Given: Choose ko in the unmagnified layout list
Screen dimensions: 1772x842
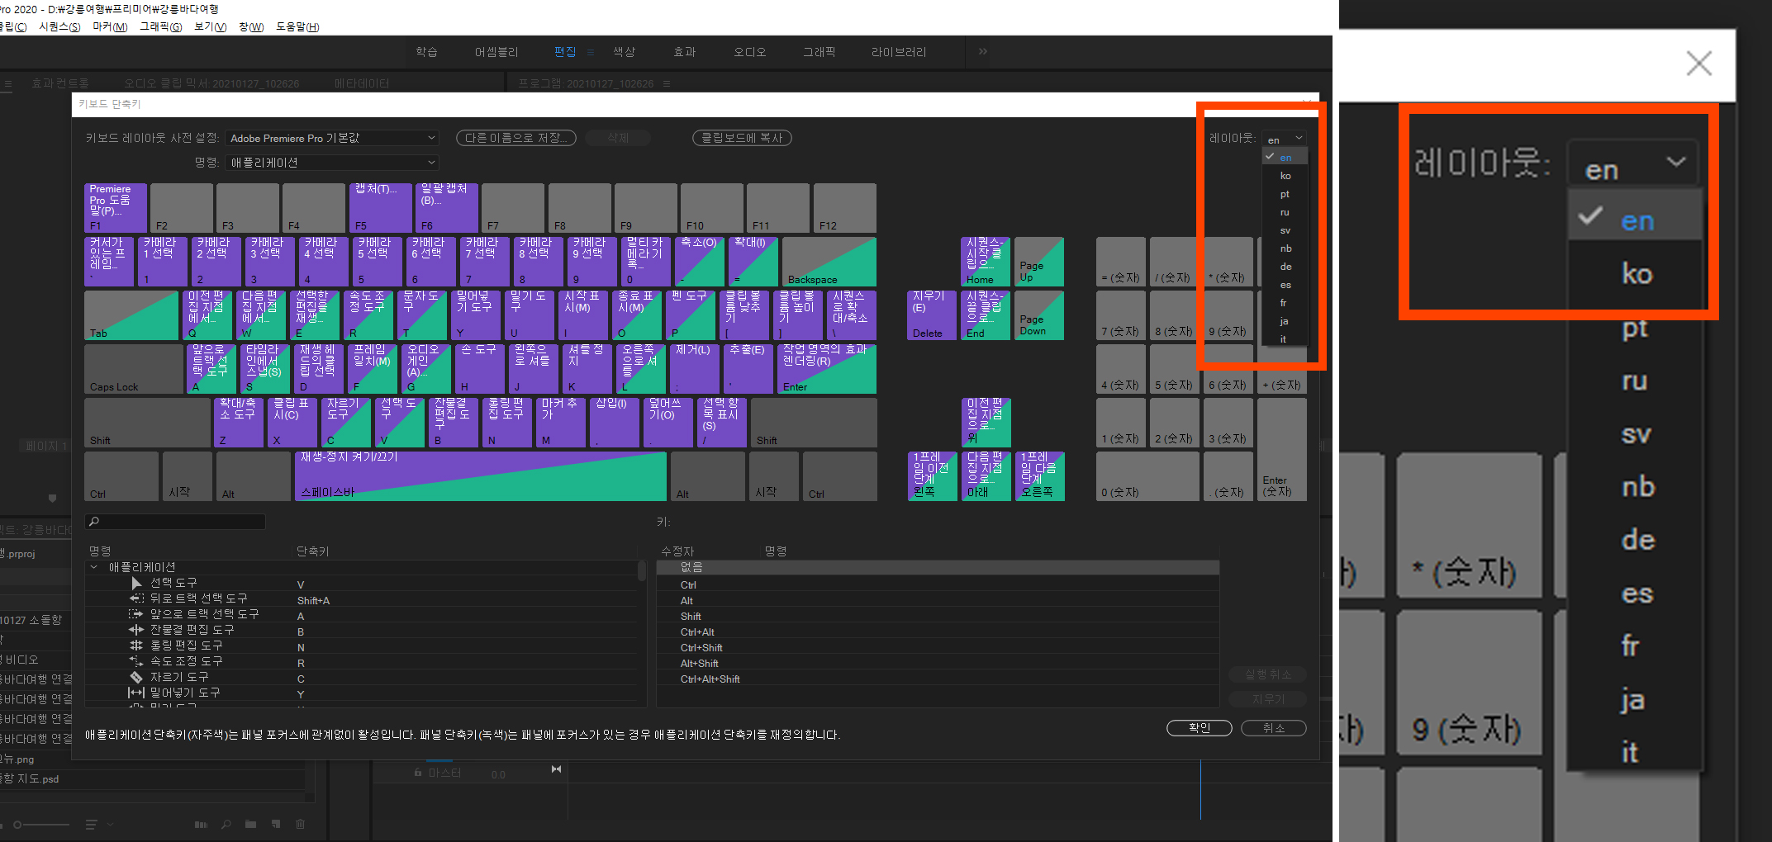Looking at the screenshot, I should [x=1285, y=176].
